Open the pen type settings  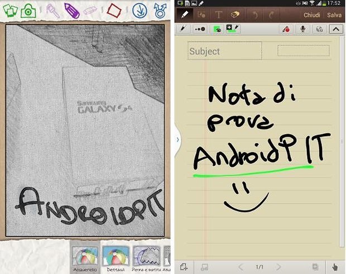click(183, 29)
